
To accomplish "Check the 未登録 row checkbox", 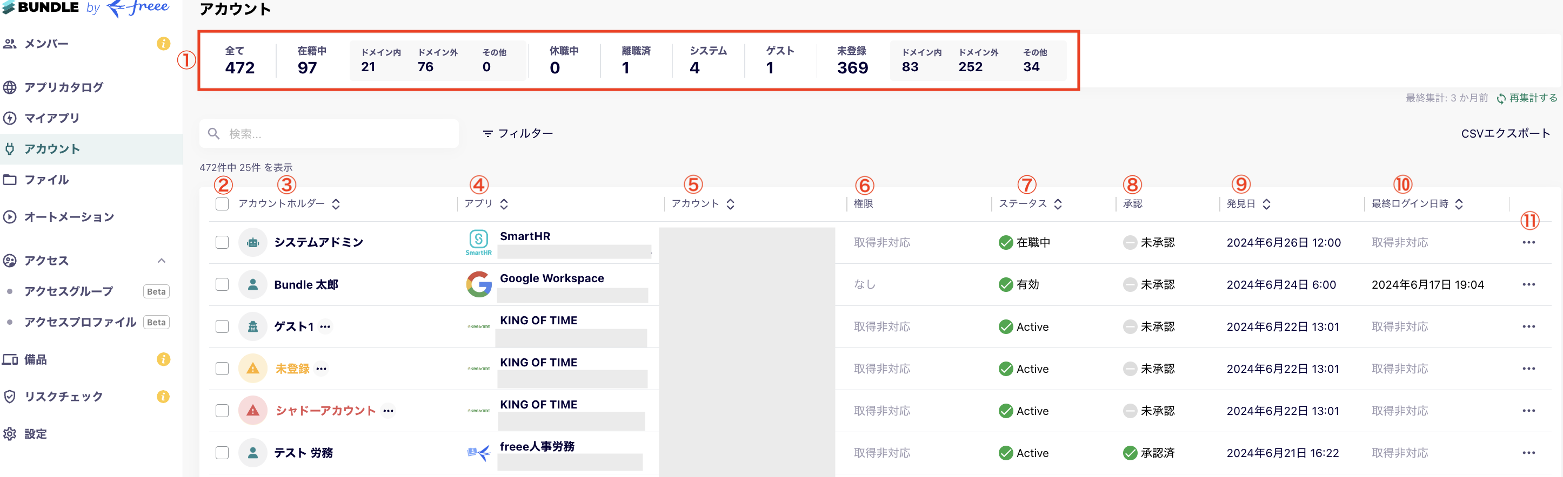I will coord(222,369).
